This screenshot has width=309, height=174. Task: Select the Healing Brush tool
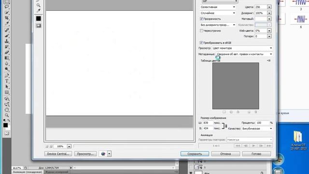tap(7, 30)
